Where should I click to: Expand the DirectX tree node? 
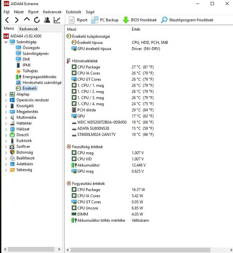[x=6, y=135]
